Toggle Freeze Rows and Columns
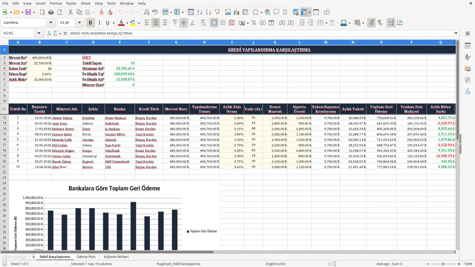 pyautogui.click(x=304, y=12)
